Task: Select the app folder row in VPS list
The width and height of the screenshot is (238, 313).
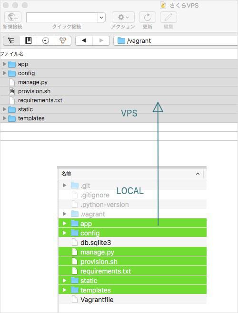Action: pos(119,64)
